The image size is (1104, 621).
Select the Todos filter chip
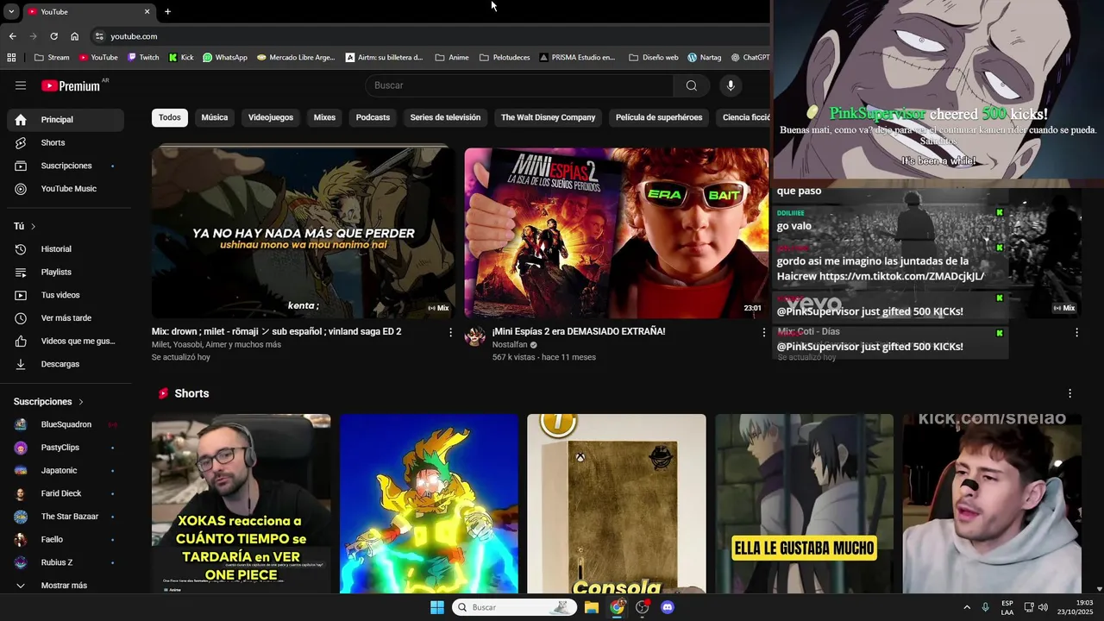tap(170, 117)
